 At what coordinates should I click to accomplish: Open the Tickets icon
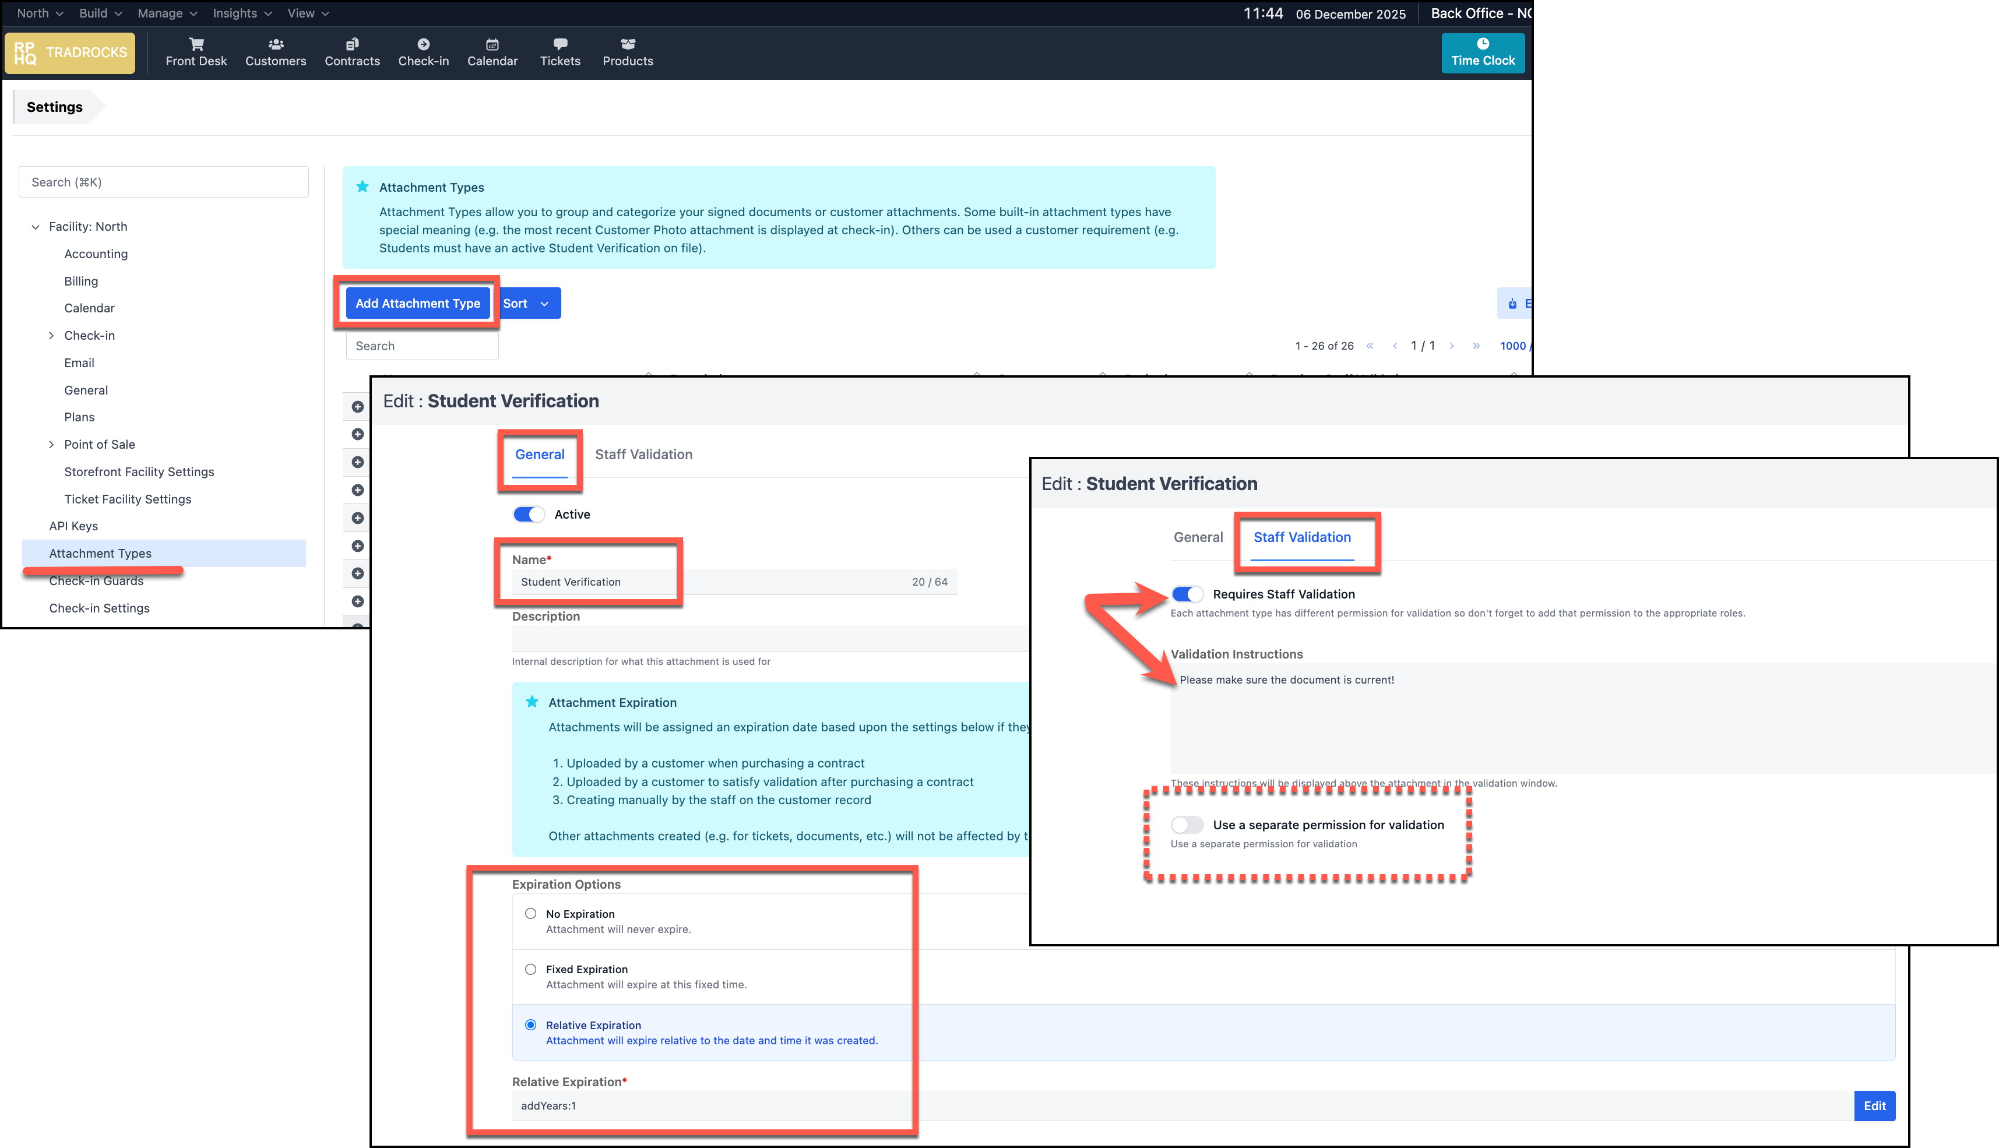click(560, 44)
